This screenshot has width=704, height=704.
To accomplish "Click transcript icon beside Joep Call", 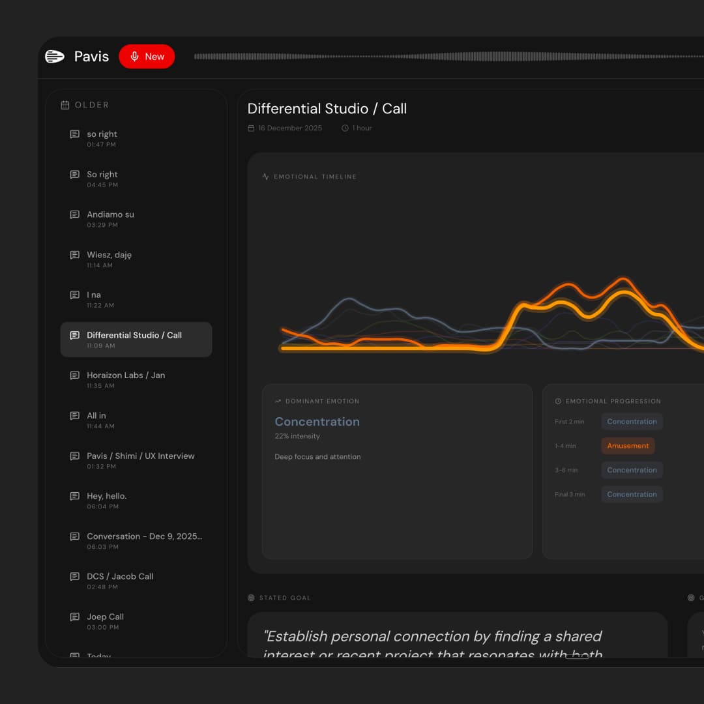I will coord(75,617).
